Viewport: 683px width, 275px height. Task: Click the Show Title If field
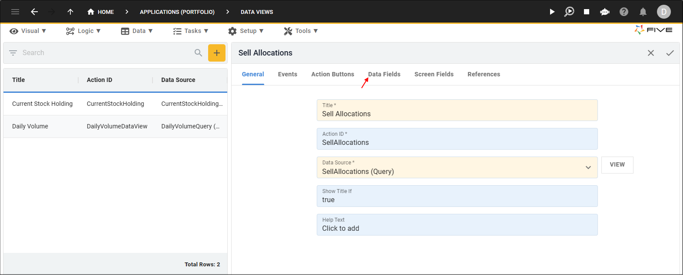pos(457,196)
